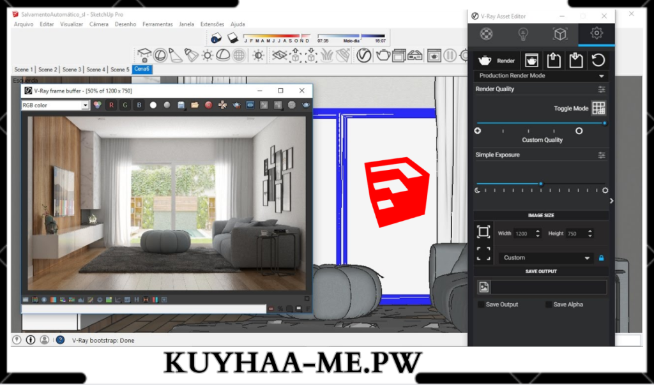The image size is (654, 385).
Task: Click the crop region corners icon
Action: pyautogui.click(x=483, y=253)
